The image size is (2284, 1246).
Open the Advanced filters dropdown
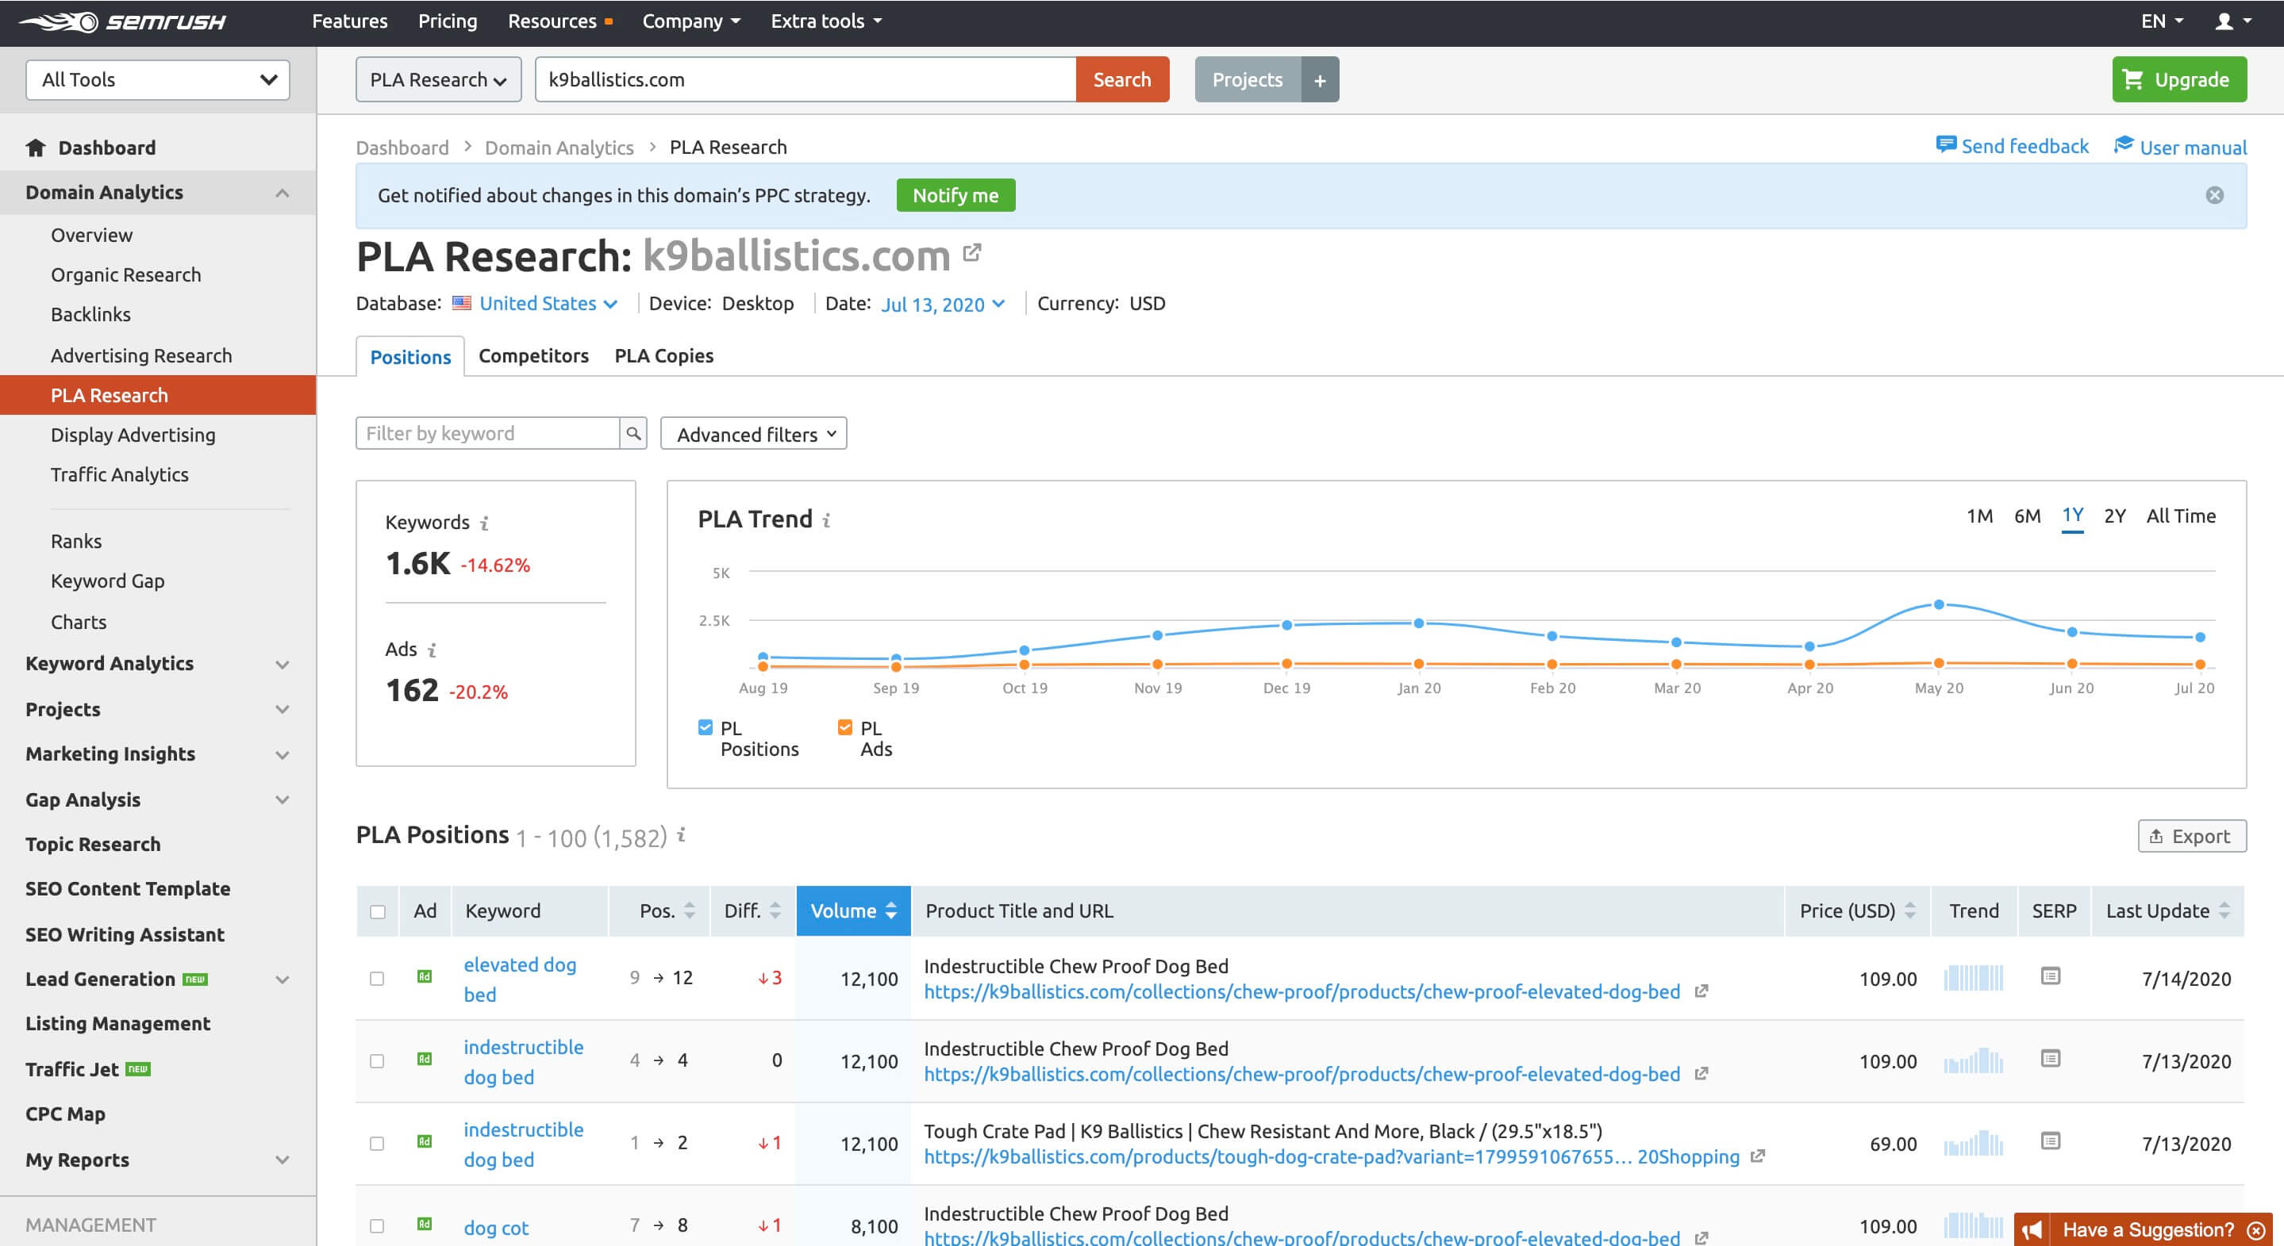754,433
